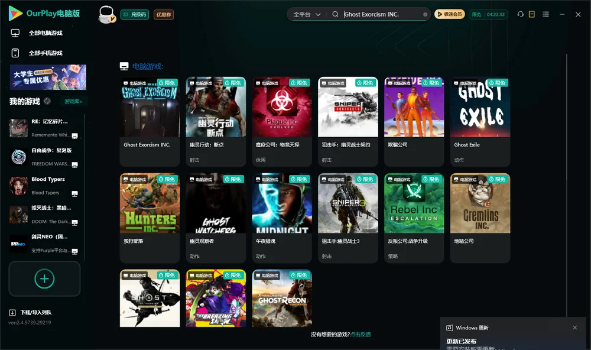591x350 pixels.
Task: Open Blood Typers in my games list
Action: click(x=44, y=186)
